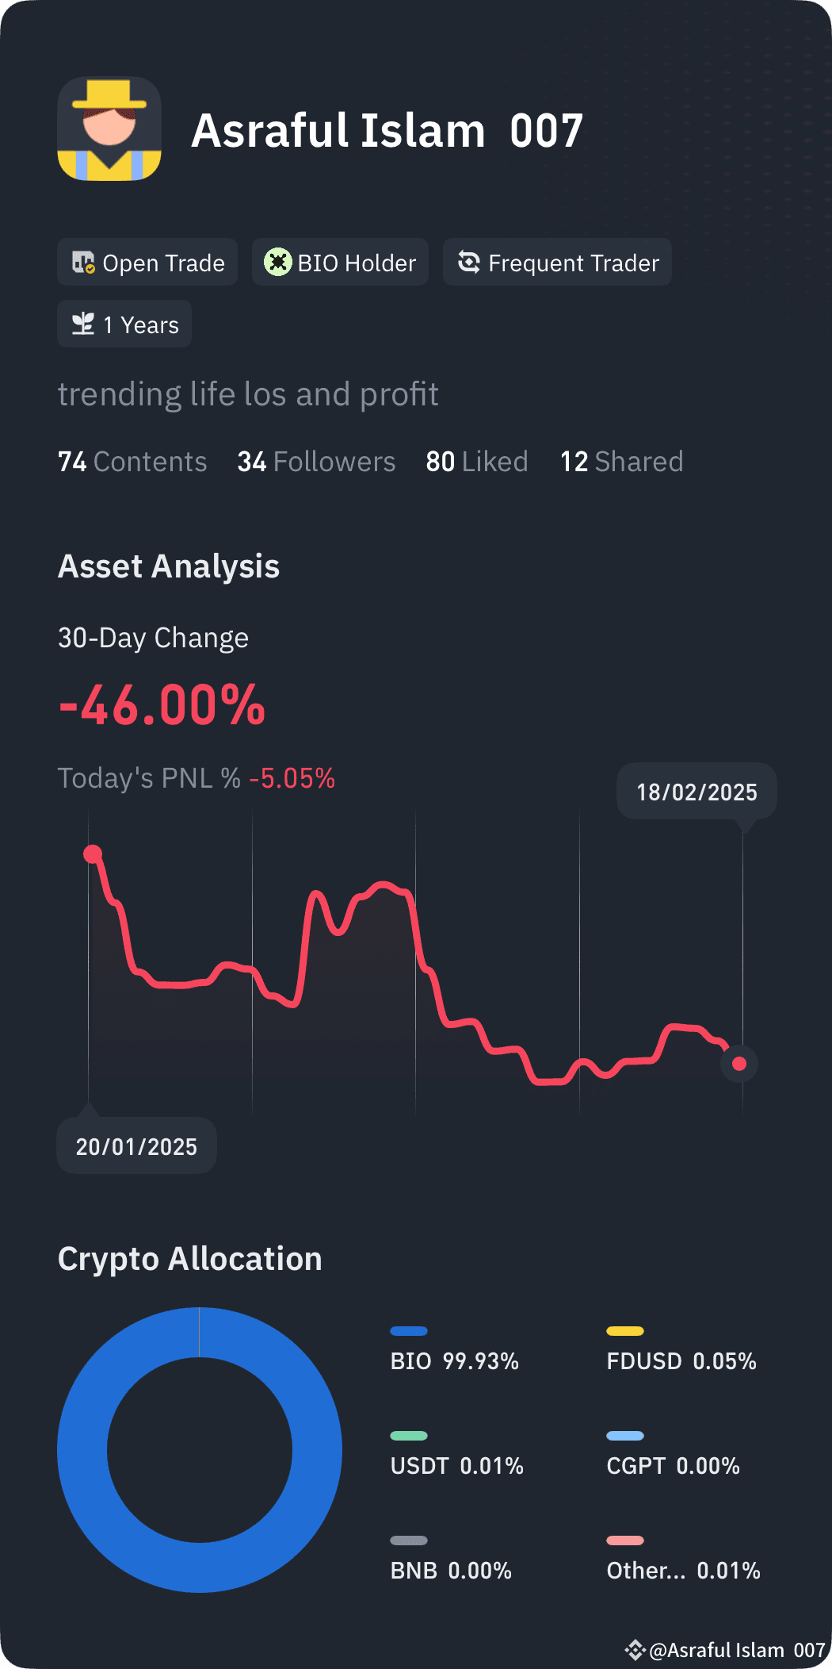Click the Asraful Islam 007 username heading
Screen dimensions: 832x1669
pyautogui.click(x=387, y=130)
